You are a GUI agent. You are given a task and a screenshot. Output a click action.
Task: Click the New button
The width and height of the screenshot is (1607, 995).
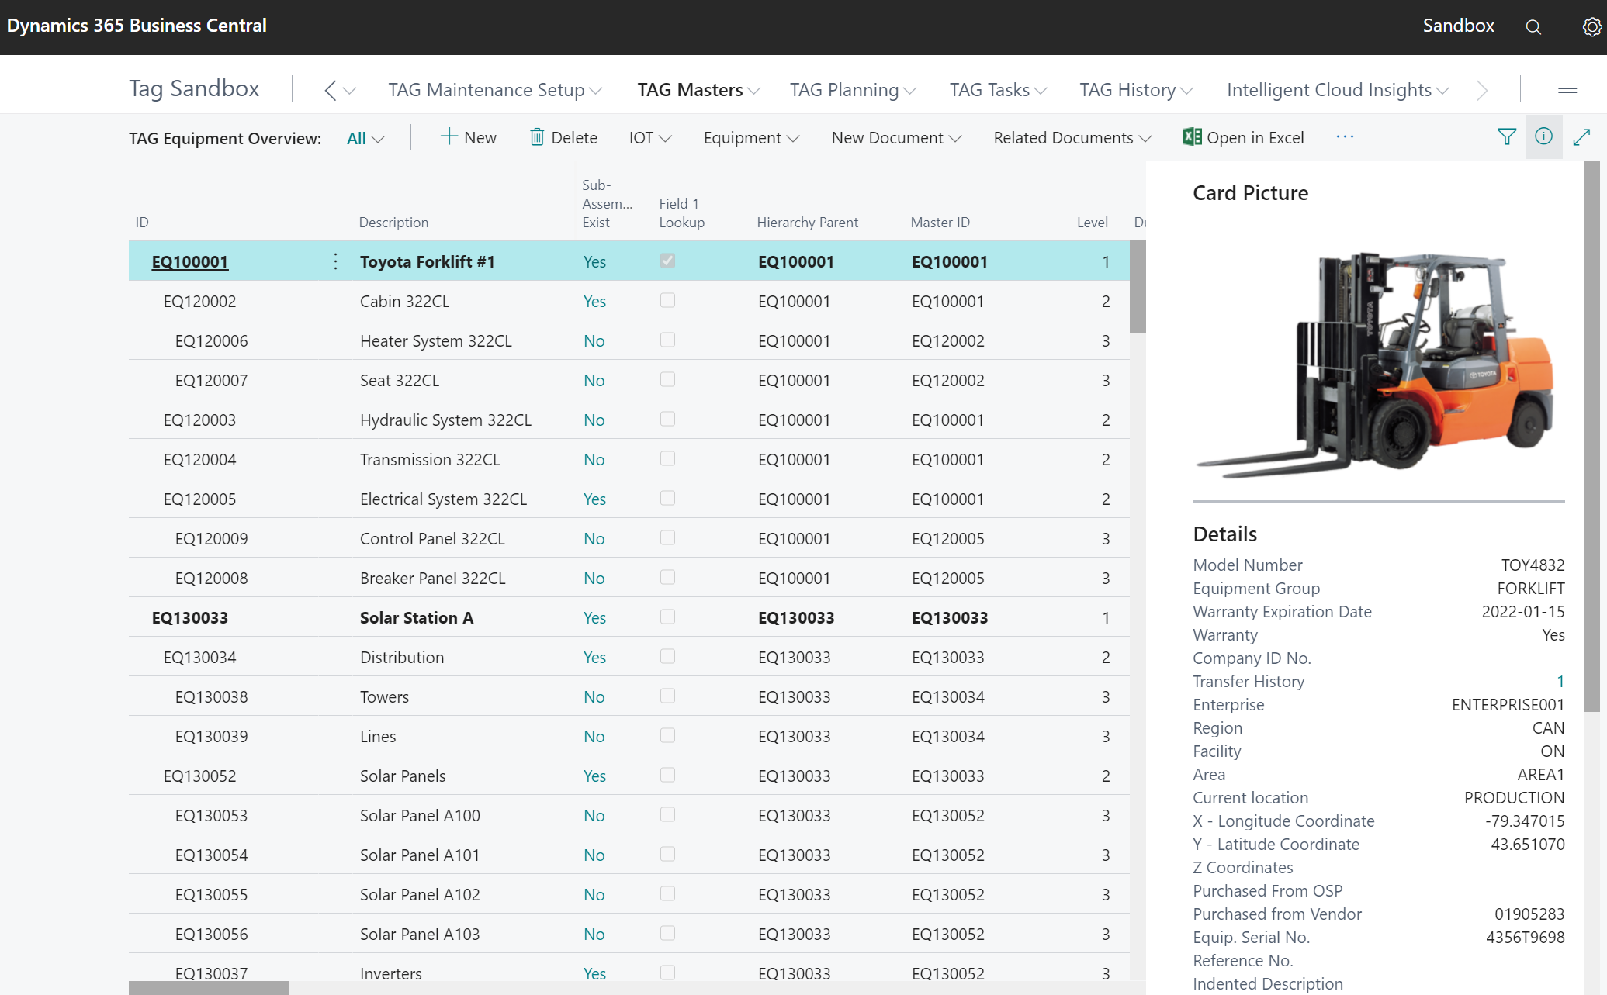(x=469, y=137)
